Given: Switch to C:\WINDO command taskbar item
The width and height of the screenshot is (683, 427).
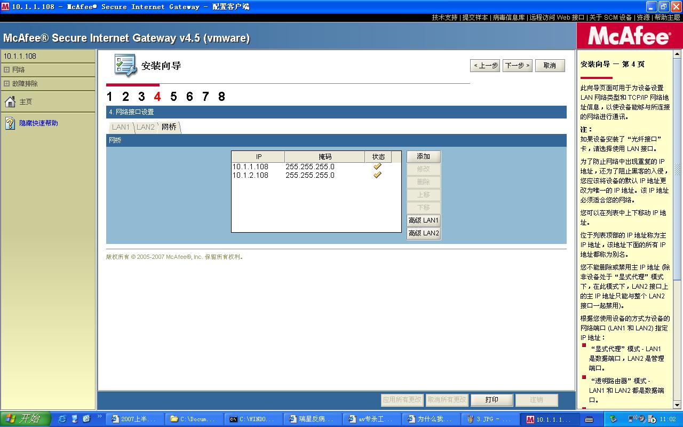Looking at the screenshot, I should (253, 419).
